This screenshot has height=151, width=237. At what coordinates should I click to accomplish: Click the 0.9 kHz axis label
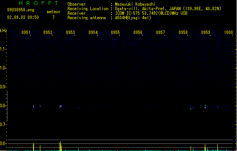(x=3, y=87)
